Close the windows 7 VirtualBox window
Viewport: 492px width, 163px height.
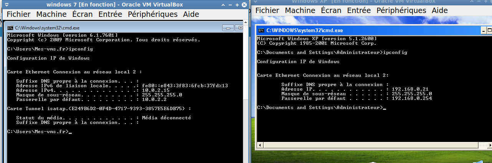coord(245,5)
